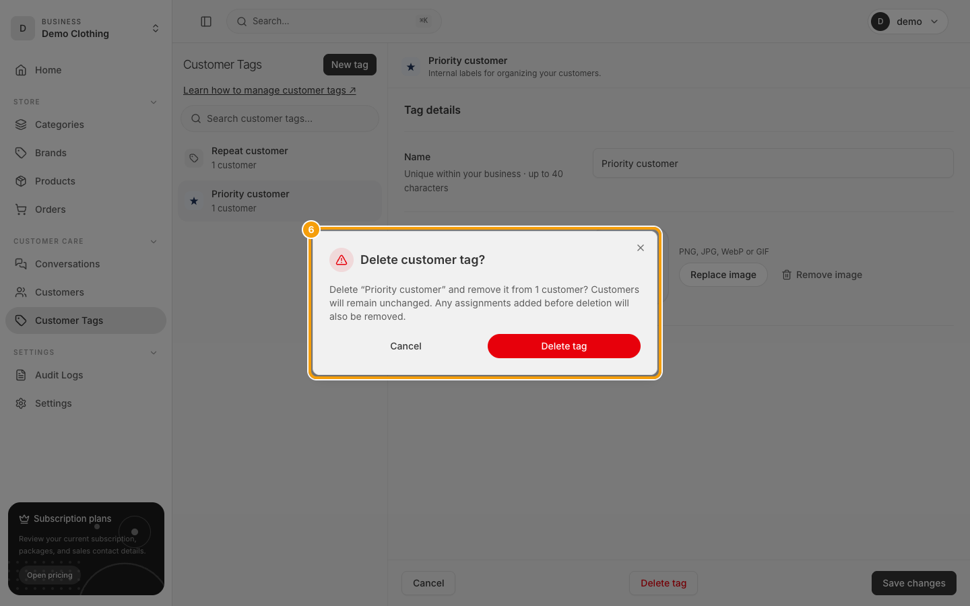Confirm with the red Delete tag button

(x=564, y=346)
